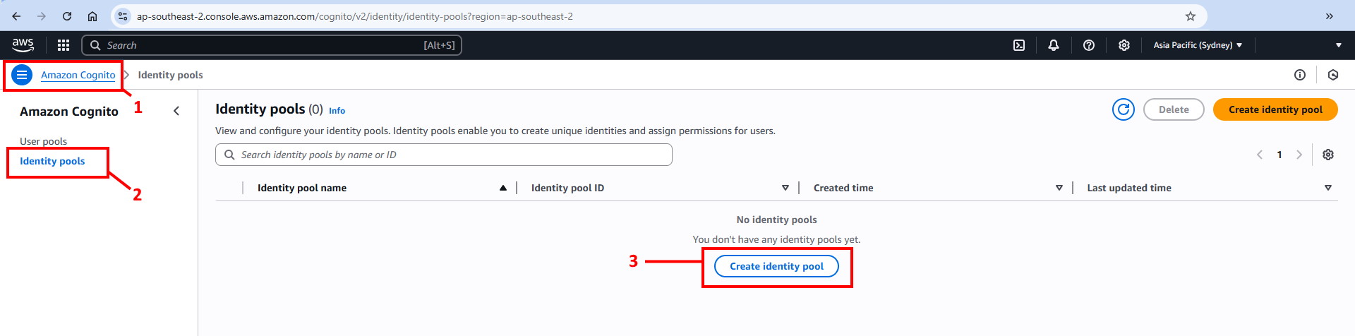The height and width of the screenshot is (336, 1355).
Task: Open the Info link next to Identity pools
Action: click(x=337, y=111)
